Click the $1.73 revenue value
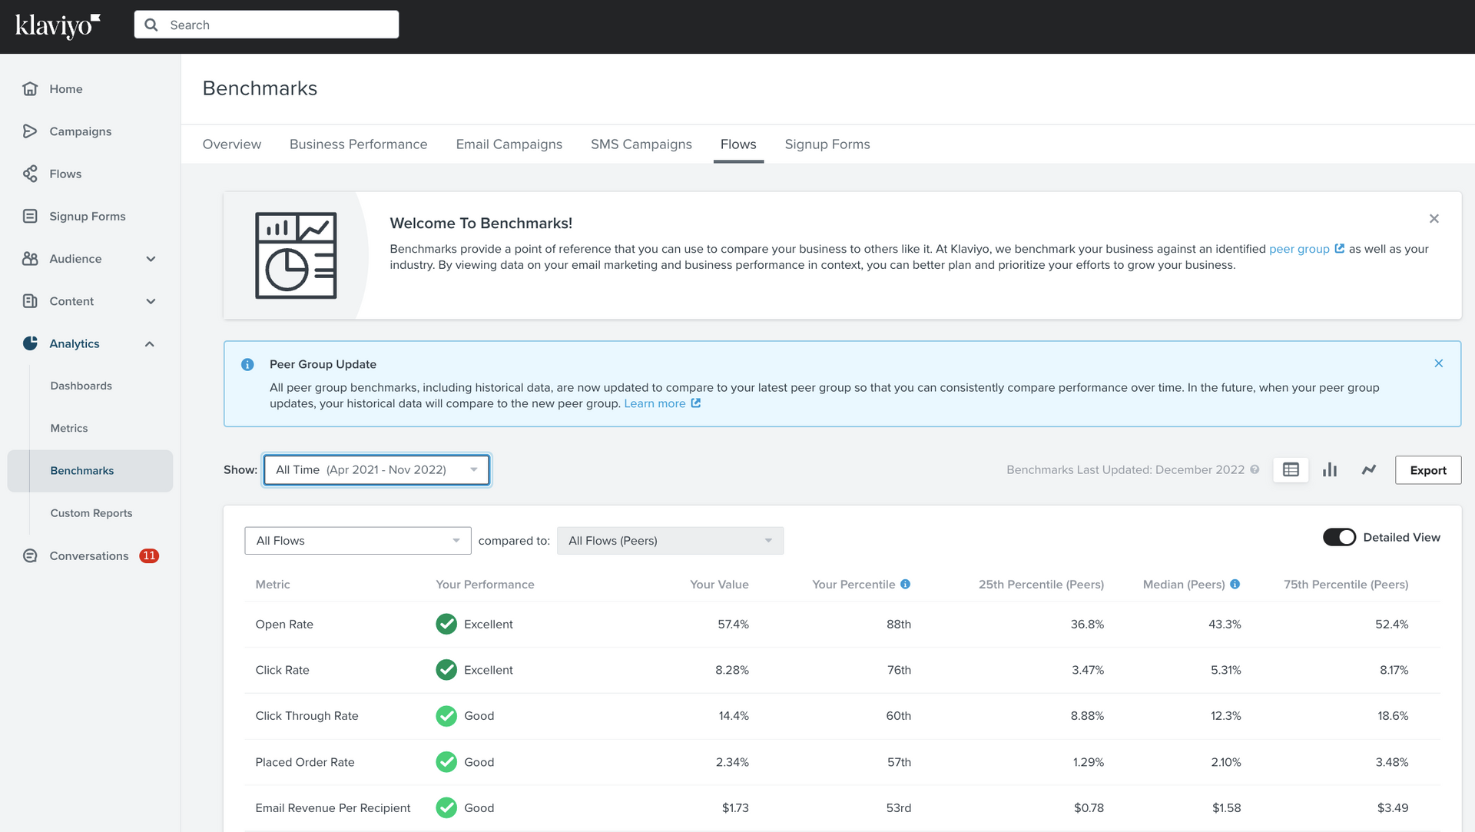This screenshot has width=1475, height=832. tap(735, 808)
